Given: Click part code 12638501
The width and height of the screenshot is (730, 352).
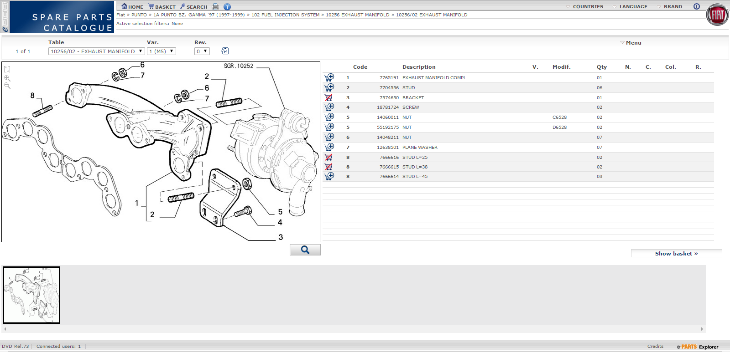Looking at the screenshot, I should (x=387, y=148).
